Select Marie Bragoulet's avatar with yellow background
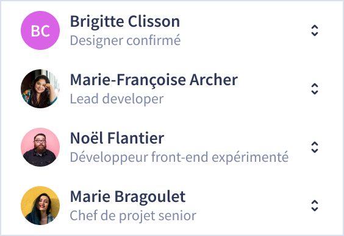The height and width of the screenshot is (236, 344). [x=40, y=206]
